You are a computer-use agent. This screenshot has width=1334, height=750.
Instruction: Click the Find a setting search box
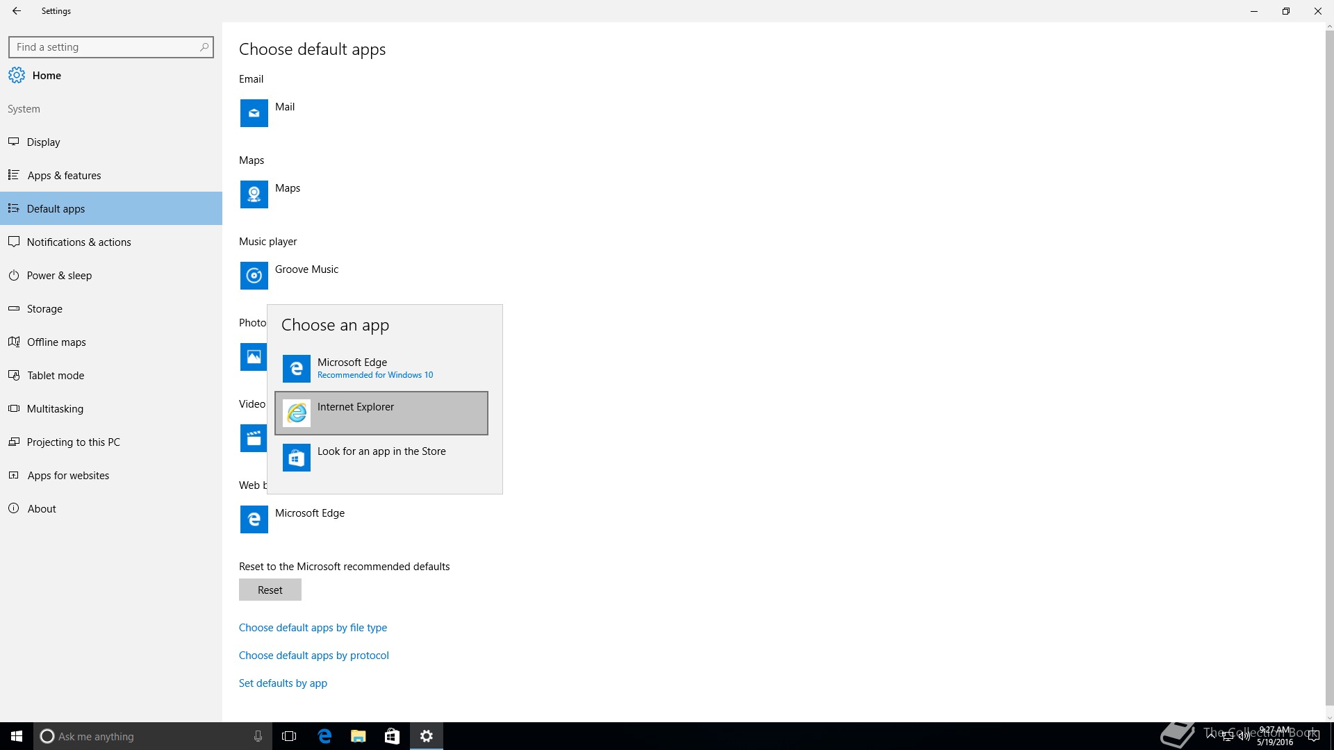click(x=111, y=47)
